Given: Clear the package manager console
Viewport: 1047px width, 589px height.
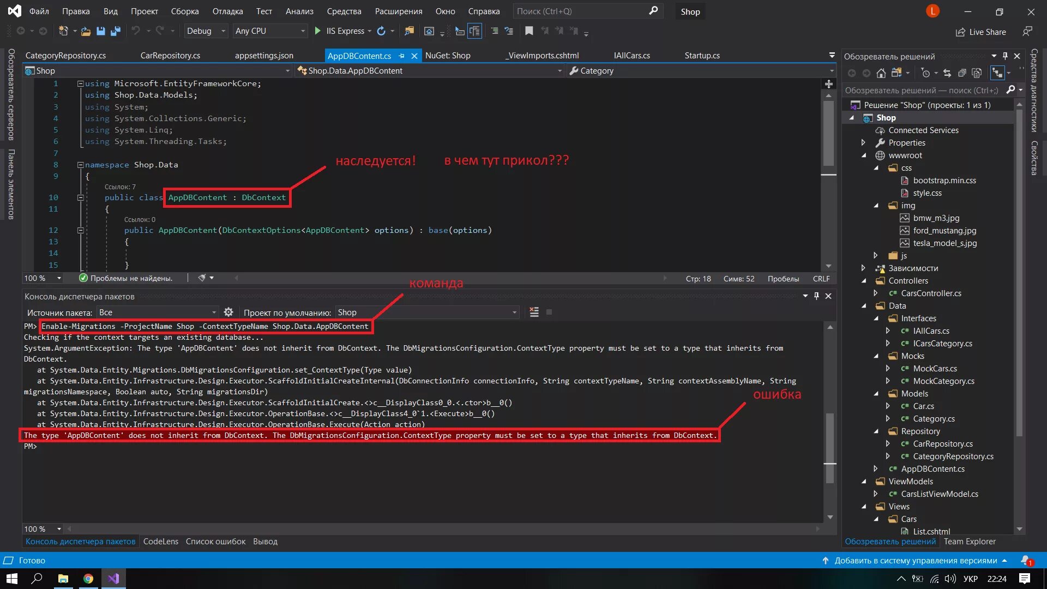Looking at the screenshot, I should tap(534, 312).
